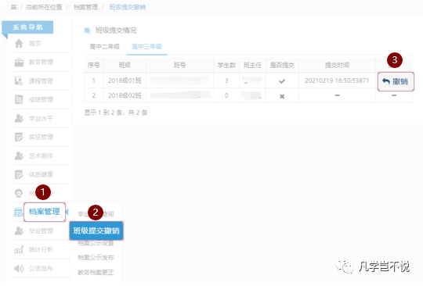Click the 成绩管理 sidebar icon
The image size is (423, 286).
19,99
